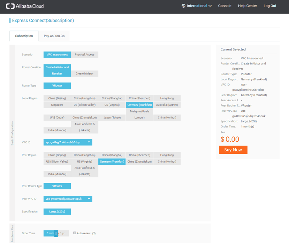Select Germany (Frankfurt) as Peer Region
Screen dimensions: 289x243
coord(112,162)
